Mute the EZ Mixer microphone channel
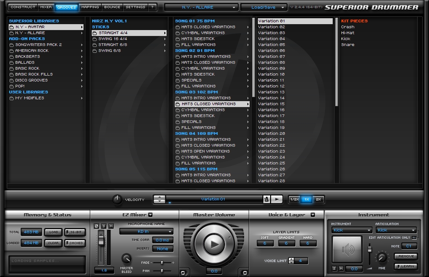This screenshot has height=277, width=429. point(111,226)
